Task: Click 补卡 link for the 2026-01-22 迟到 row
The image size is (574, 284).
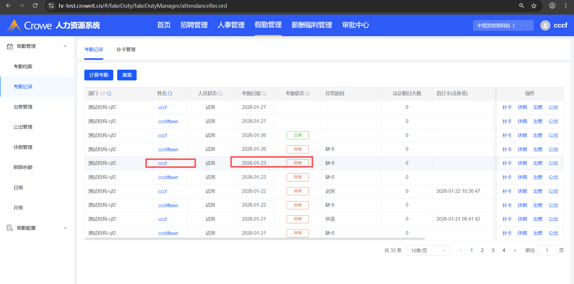Action: tap(507, 191)
